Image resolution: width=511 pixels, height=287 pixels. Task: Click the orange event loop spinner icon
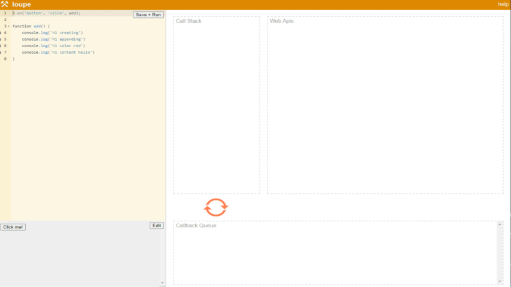216,207
